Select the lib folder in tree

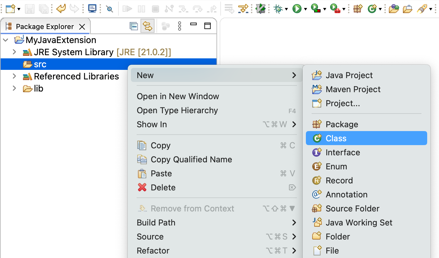point(38,88)
